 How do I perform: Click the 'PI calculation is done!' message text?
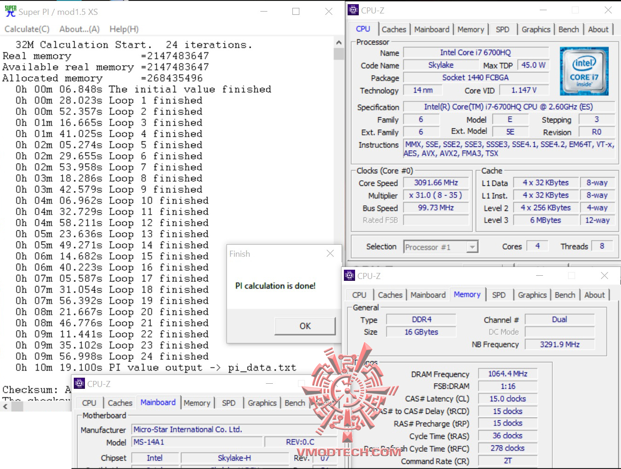pos(275,286)
